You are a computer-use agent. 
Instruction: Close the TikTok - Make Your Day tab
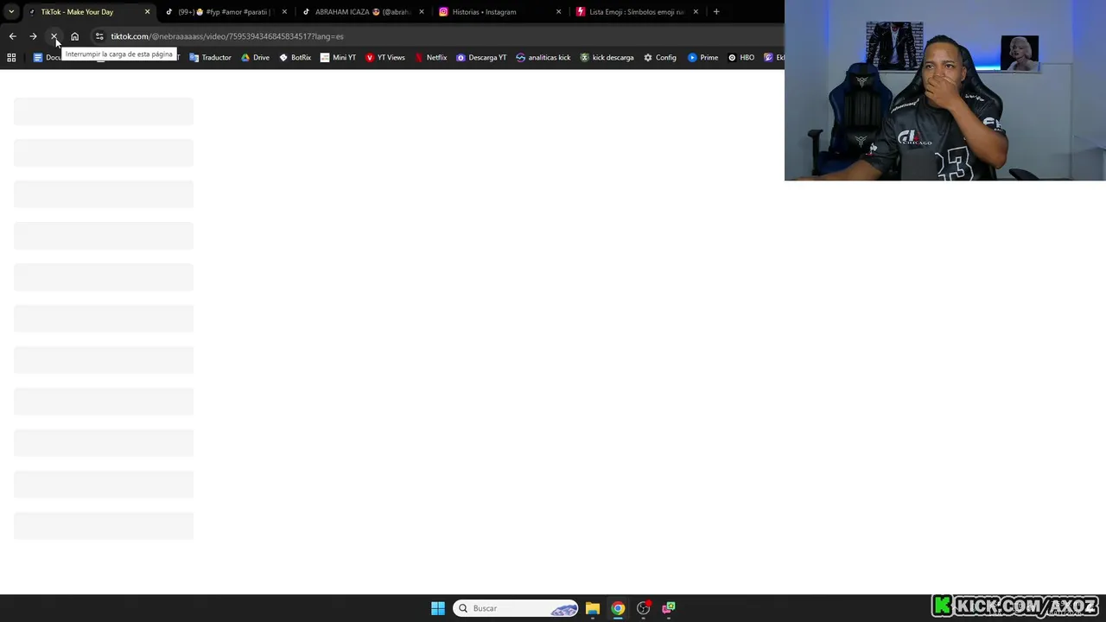[147, 12]
